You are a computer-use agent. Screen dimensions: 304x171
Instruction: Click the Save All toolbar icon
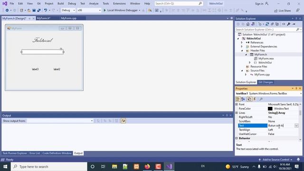click(39, 10)
